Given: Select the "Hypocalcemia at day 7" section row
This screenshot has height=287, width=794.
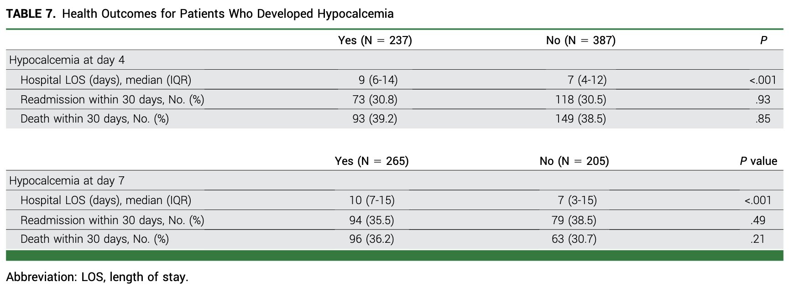Looking at the screenshot, I should coord(67,181).
